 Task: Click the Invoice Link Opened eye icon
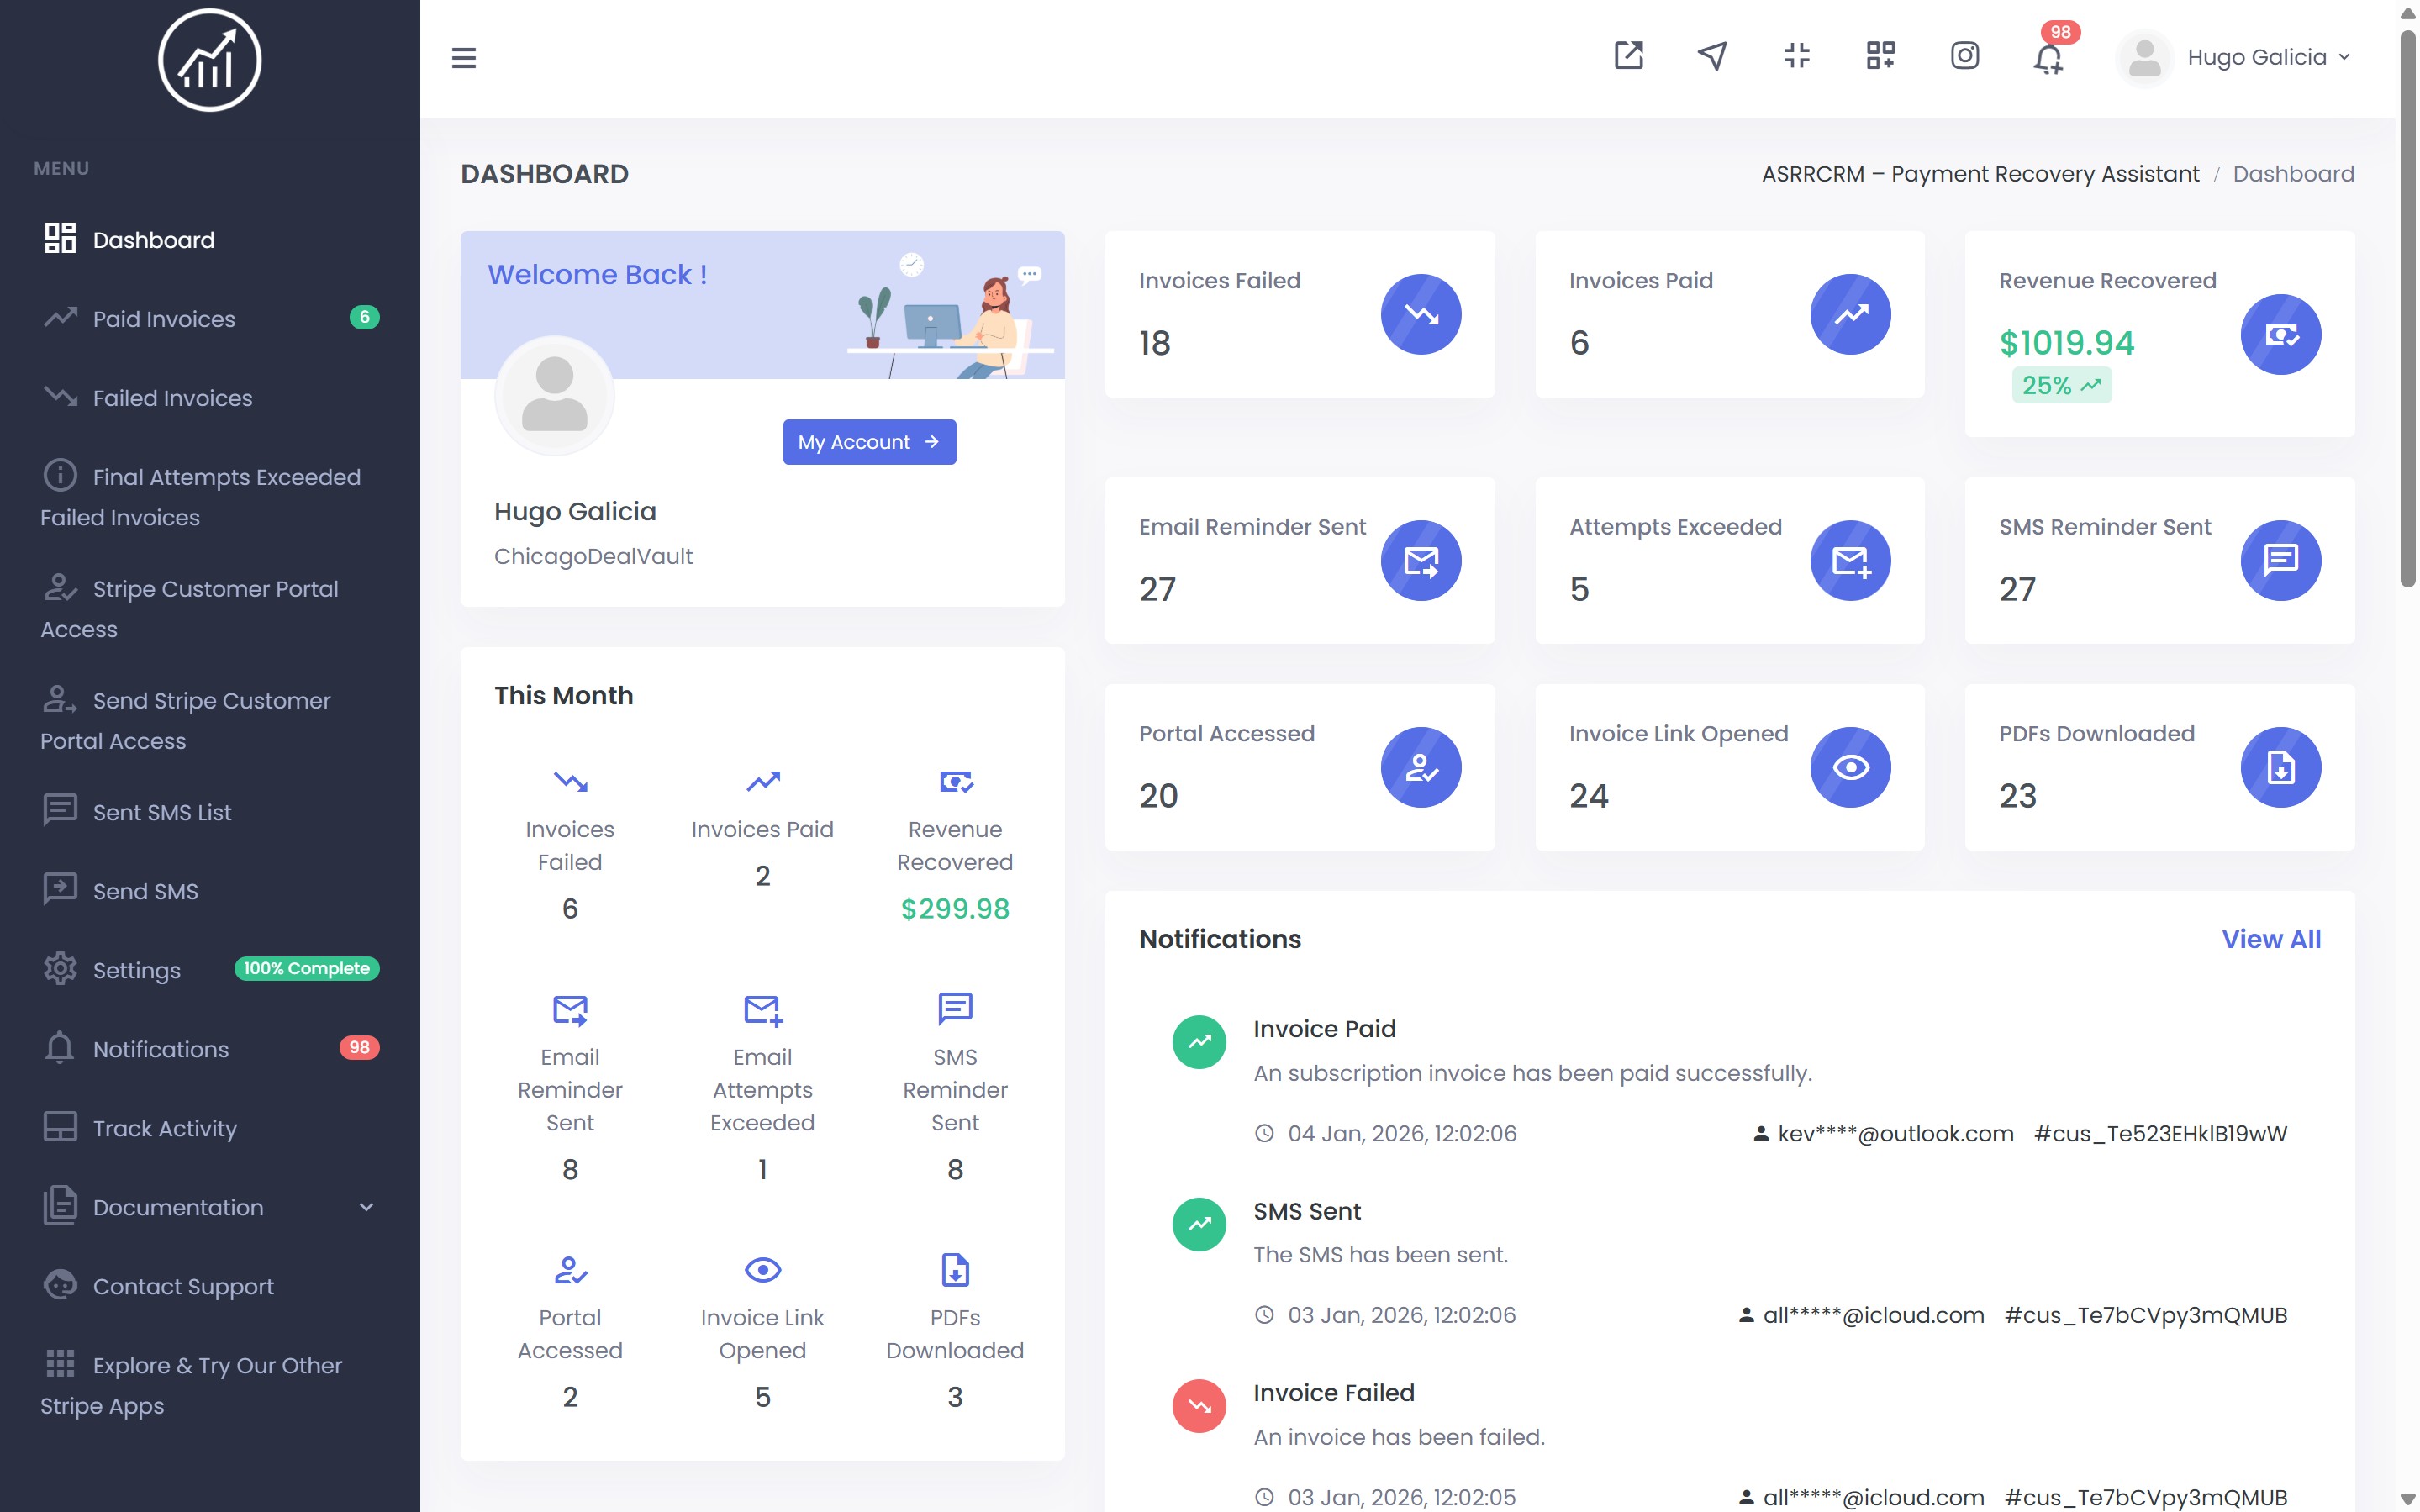(x=1850, y=767)
